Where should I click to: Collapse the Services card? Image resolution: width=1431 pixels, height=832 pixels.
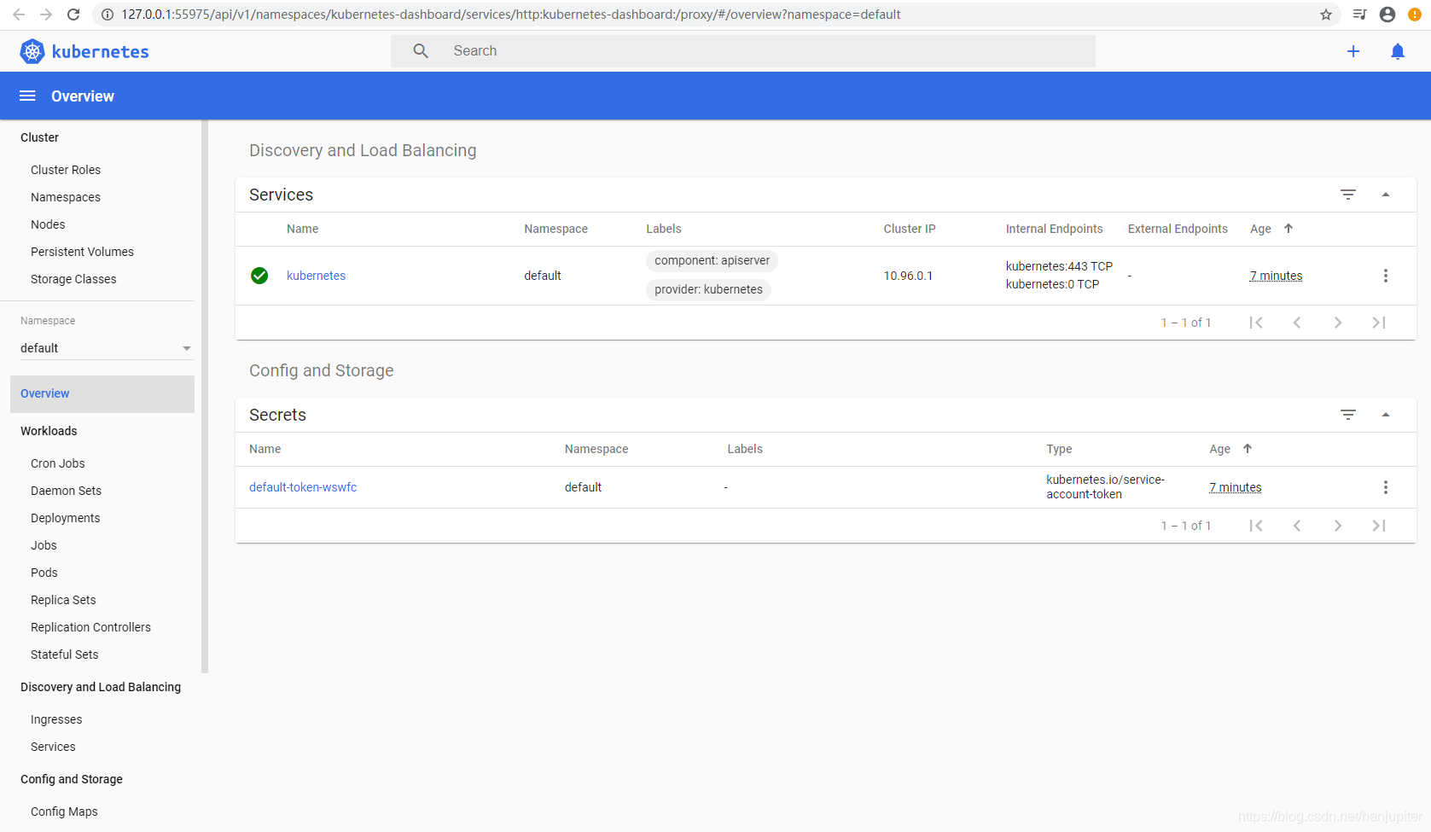[1386, 195]
